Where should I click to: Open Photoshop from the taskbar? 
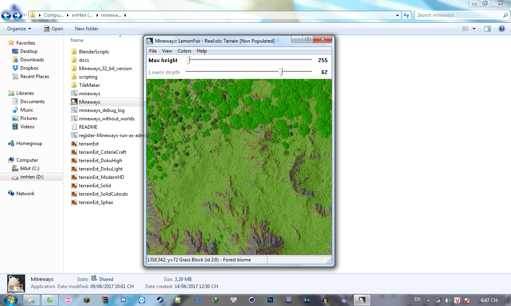click(x=270, y=300)
